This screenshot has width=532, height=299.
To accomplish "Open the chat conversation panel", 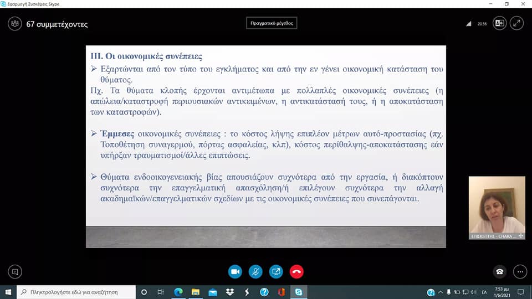I will click(x=15, y=272).
